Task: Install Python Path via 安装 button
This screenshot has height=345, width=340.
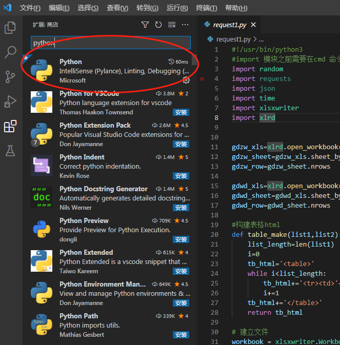Action: (x=181, y=335)
